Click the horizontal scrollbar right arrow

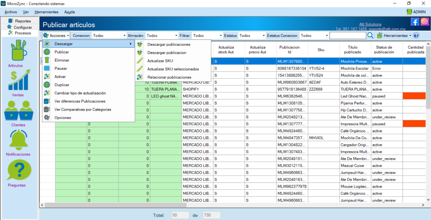[423, 205]
